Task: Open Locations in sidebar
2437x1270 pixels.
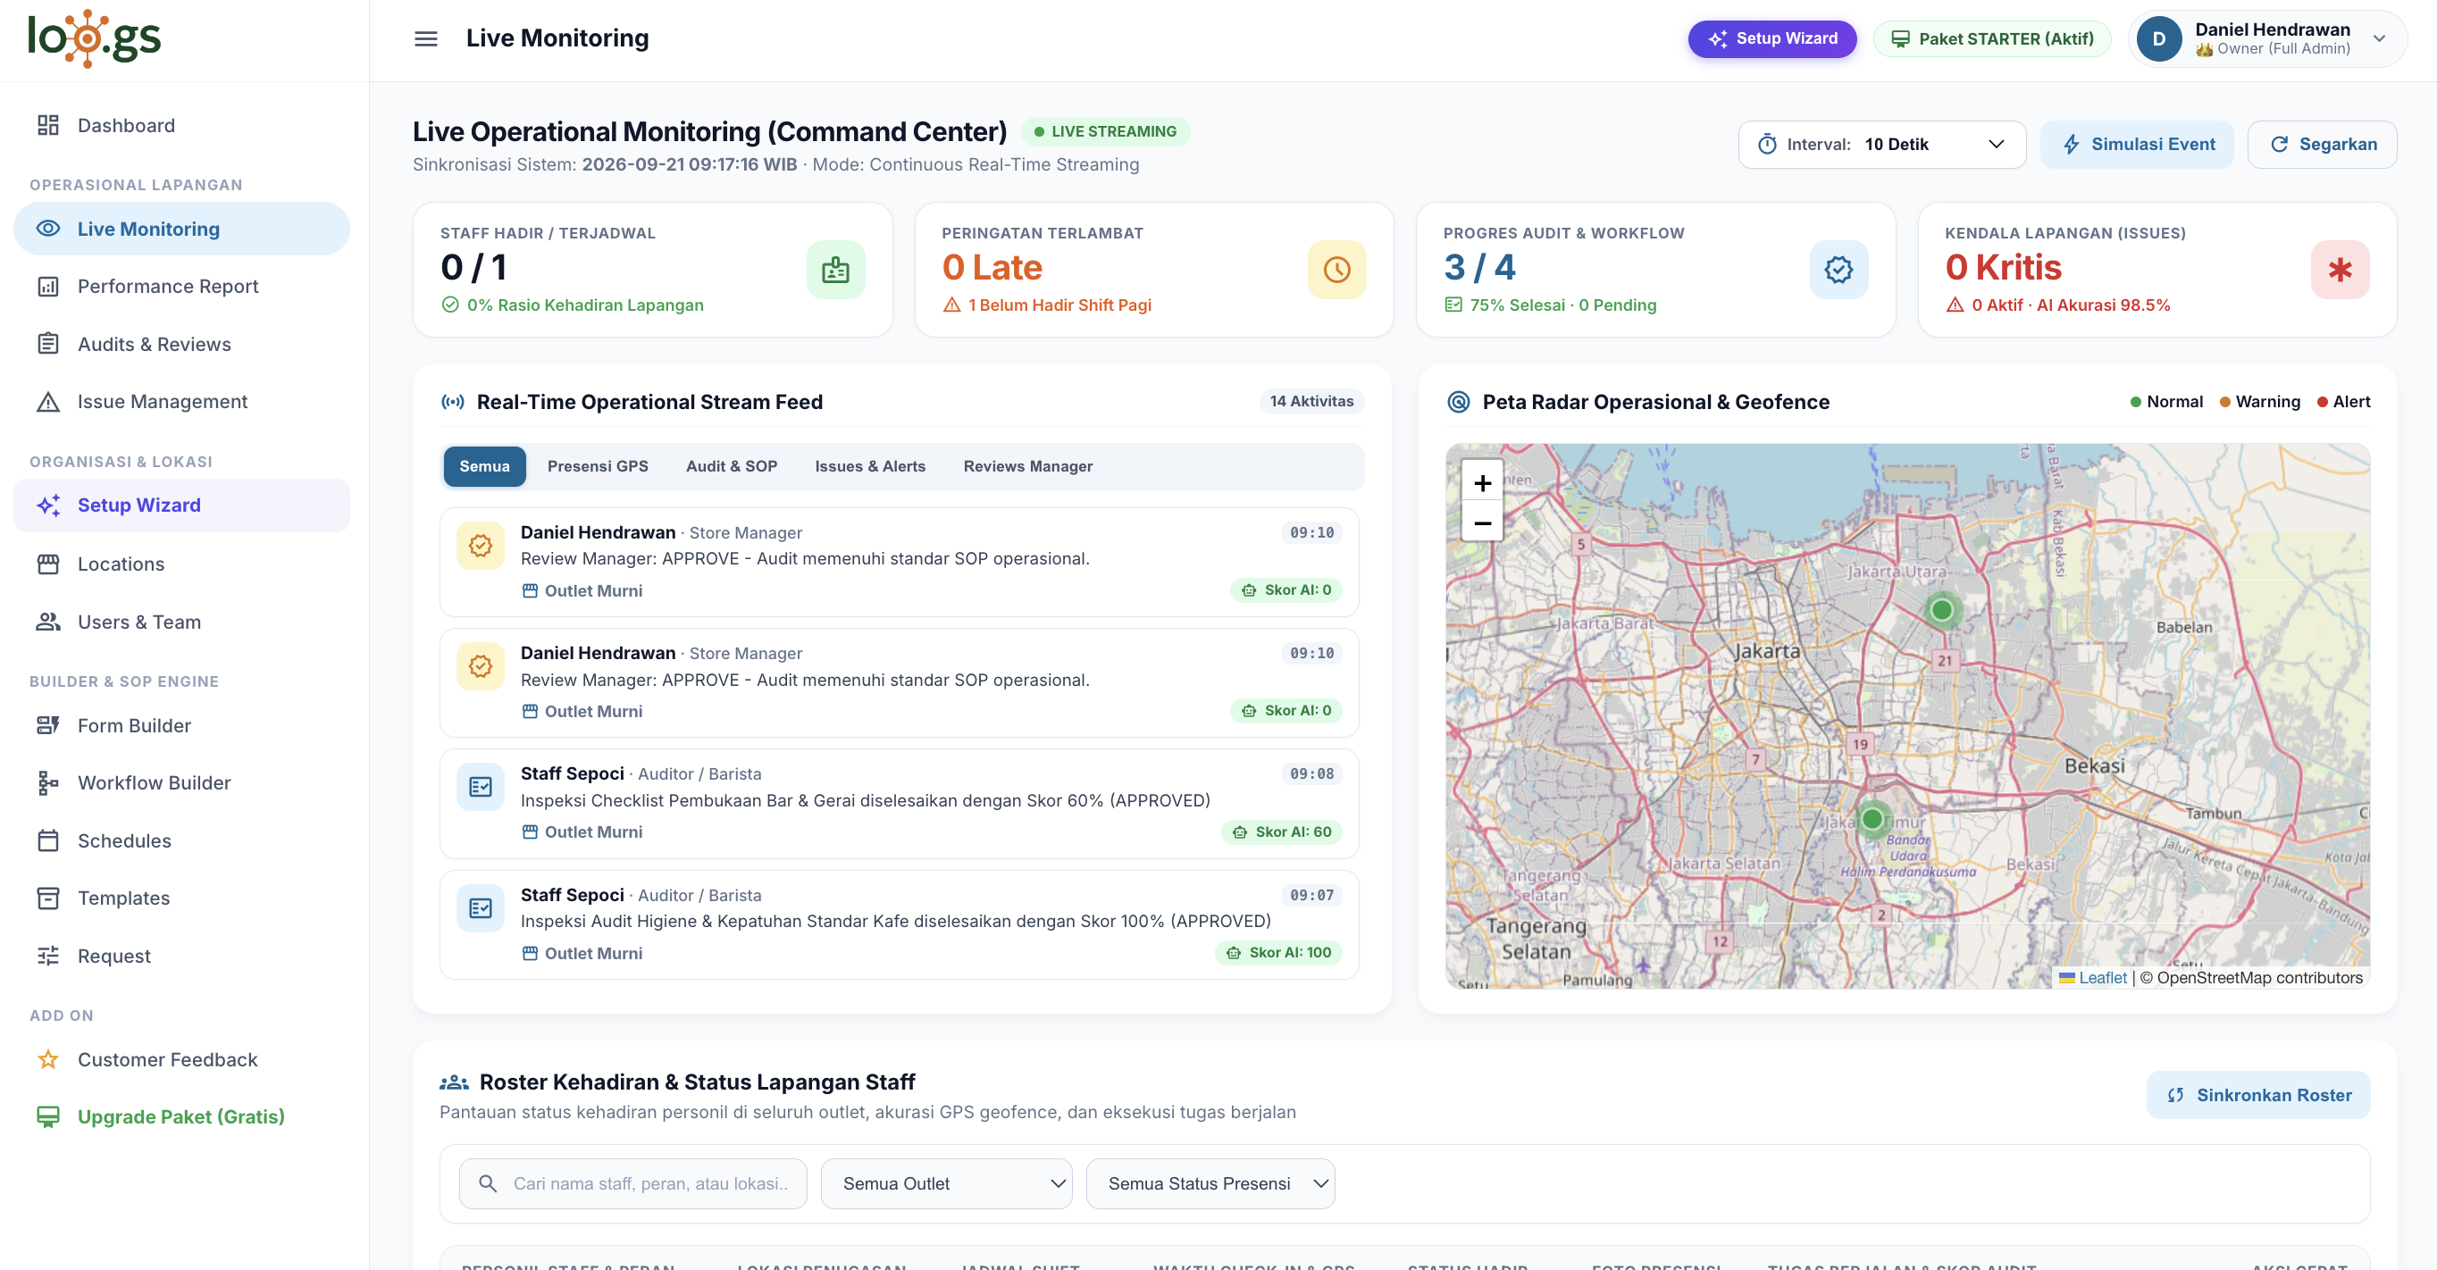Action: click(x=181, y=564)
